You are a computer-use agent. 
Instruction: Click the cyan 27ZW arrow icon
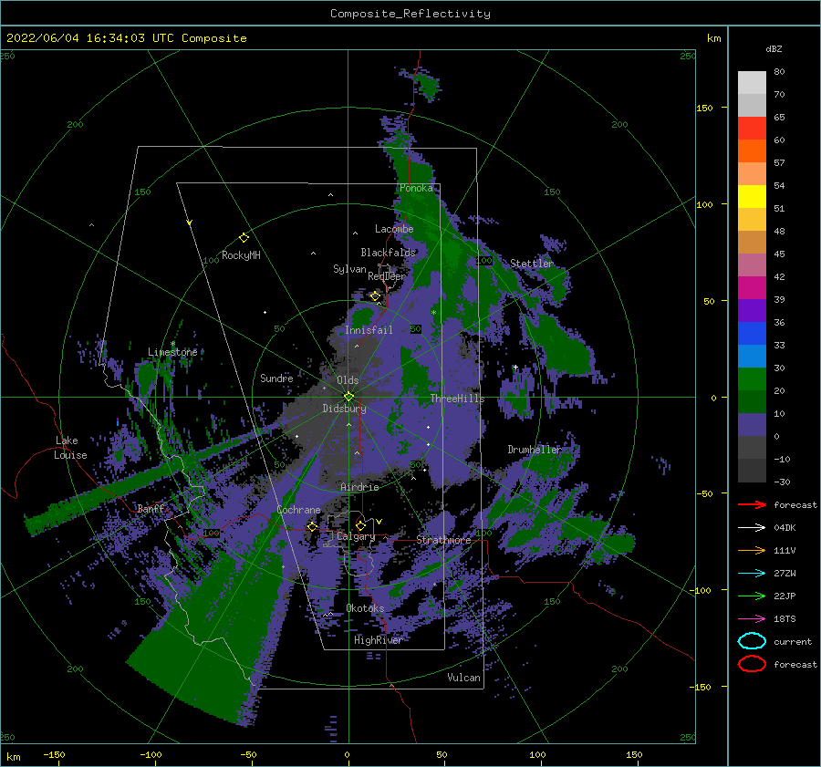tap(752, 574)
